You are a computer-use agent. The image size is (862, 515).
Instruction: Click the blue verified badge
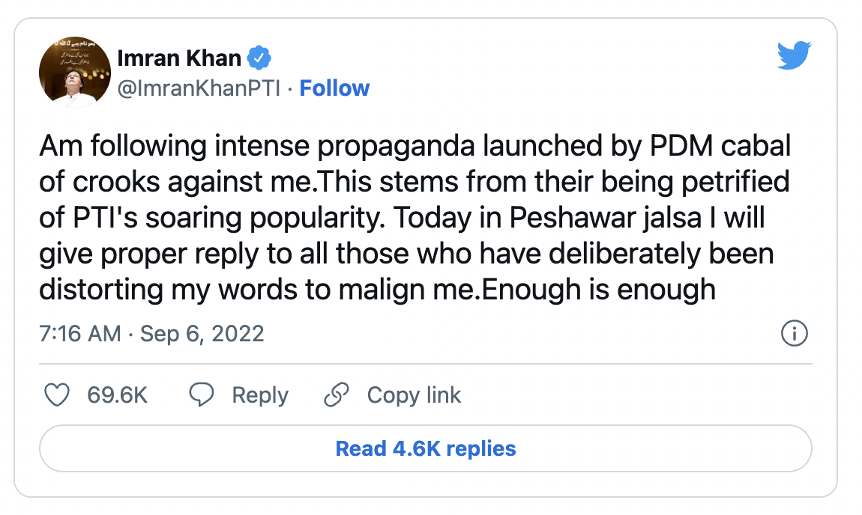click(x=259, y=58)
